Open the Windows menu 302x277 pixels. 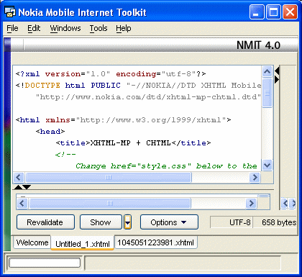pos(65,28)
